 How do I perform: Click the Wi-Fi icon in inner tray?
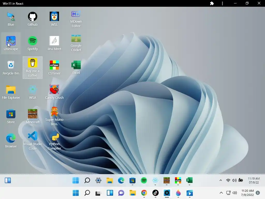click(x=228, y=180)
